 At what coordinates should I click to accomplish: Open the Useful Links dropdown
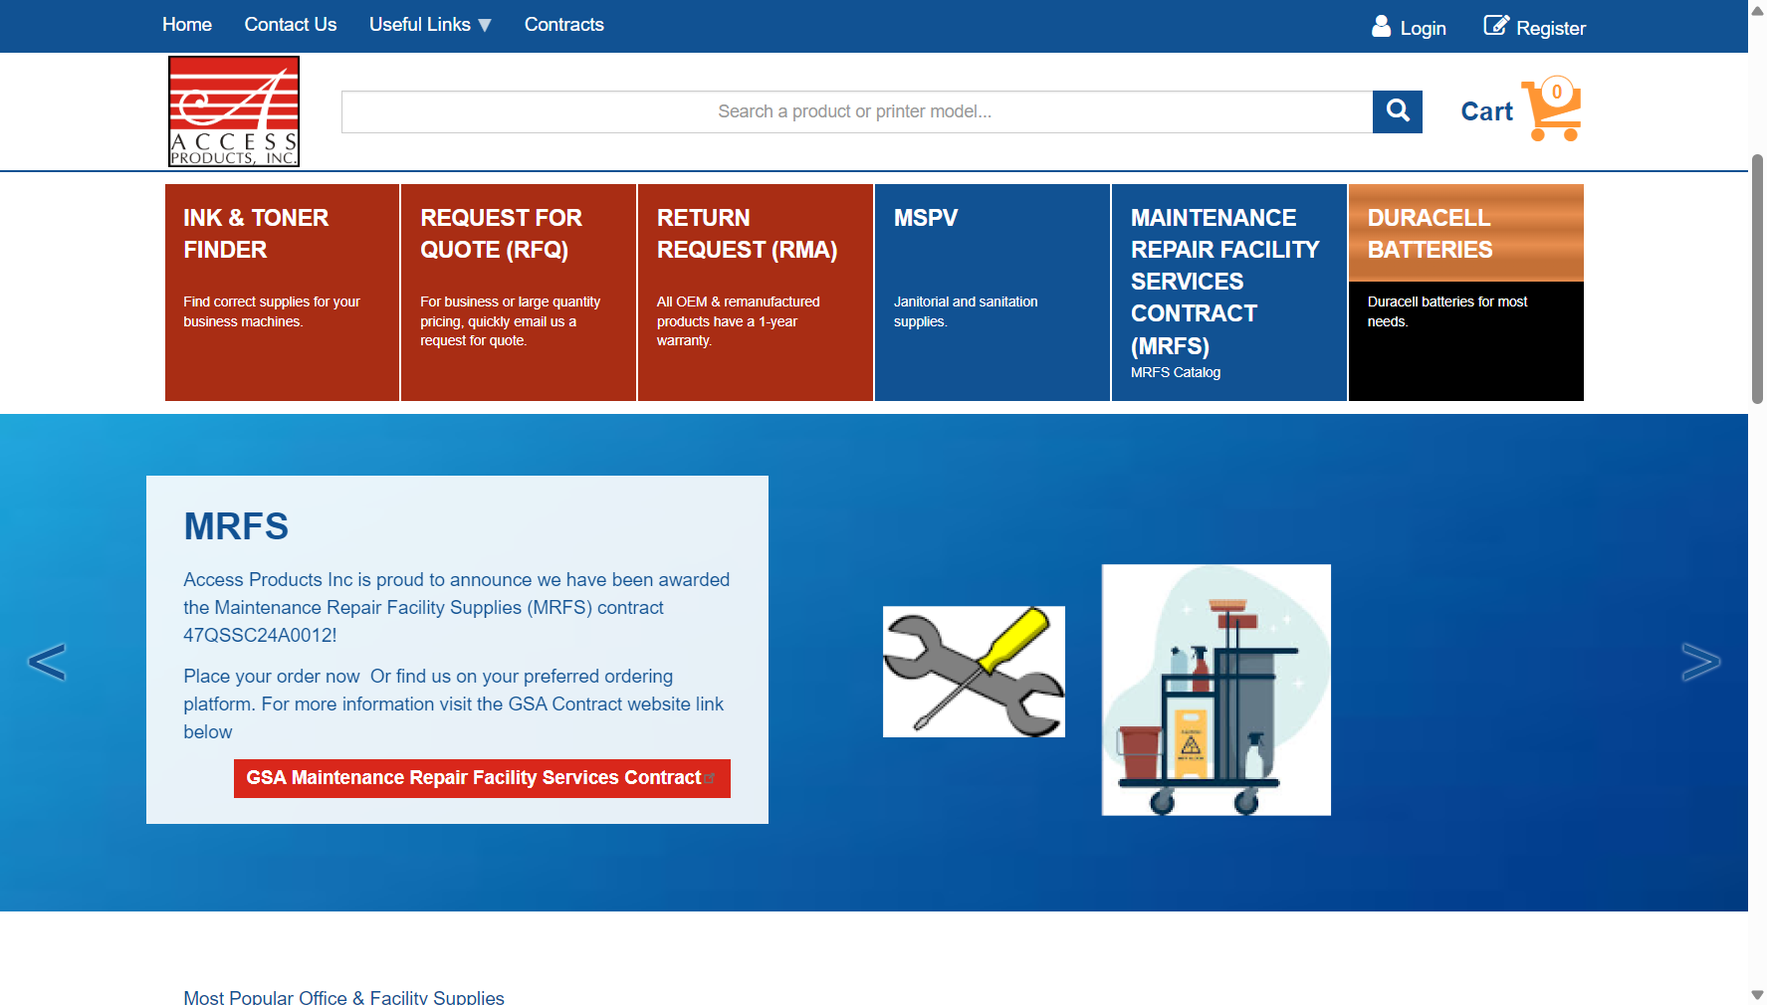[429, 24]
